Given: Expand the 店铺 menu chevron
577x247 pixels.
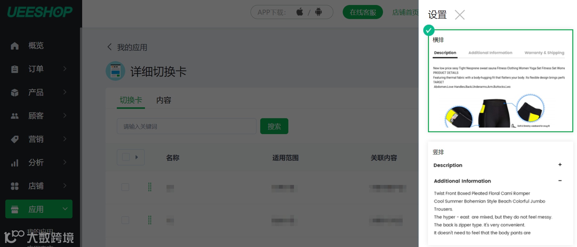Looking at the screenshot, I should [x=65, y=186].
